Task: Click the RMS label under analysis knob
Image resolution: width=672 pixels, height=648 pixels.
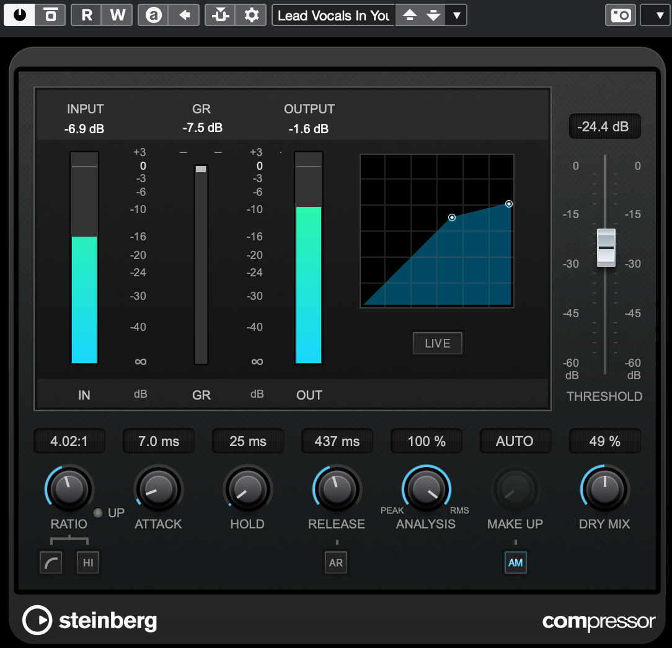Action: pos(459,510)
